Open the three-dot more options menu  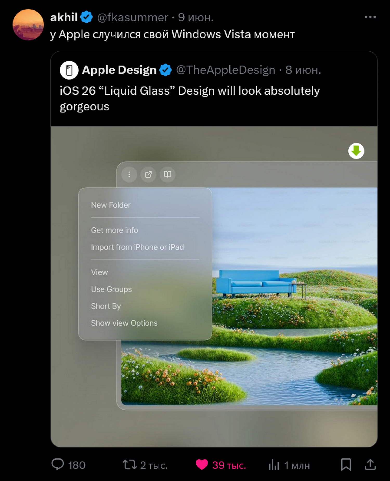[370, 17]
